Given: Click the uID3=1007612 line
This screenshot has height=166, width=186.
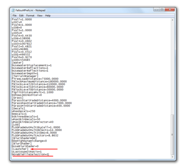Looking at the screenshot, I should (x=22, y=44).
